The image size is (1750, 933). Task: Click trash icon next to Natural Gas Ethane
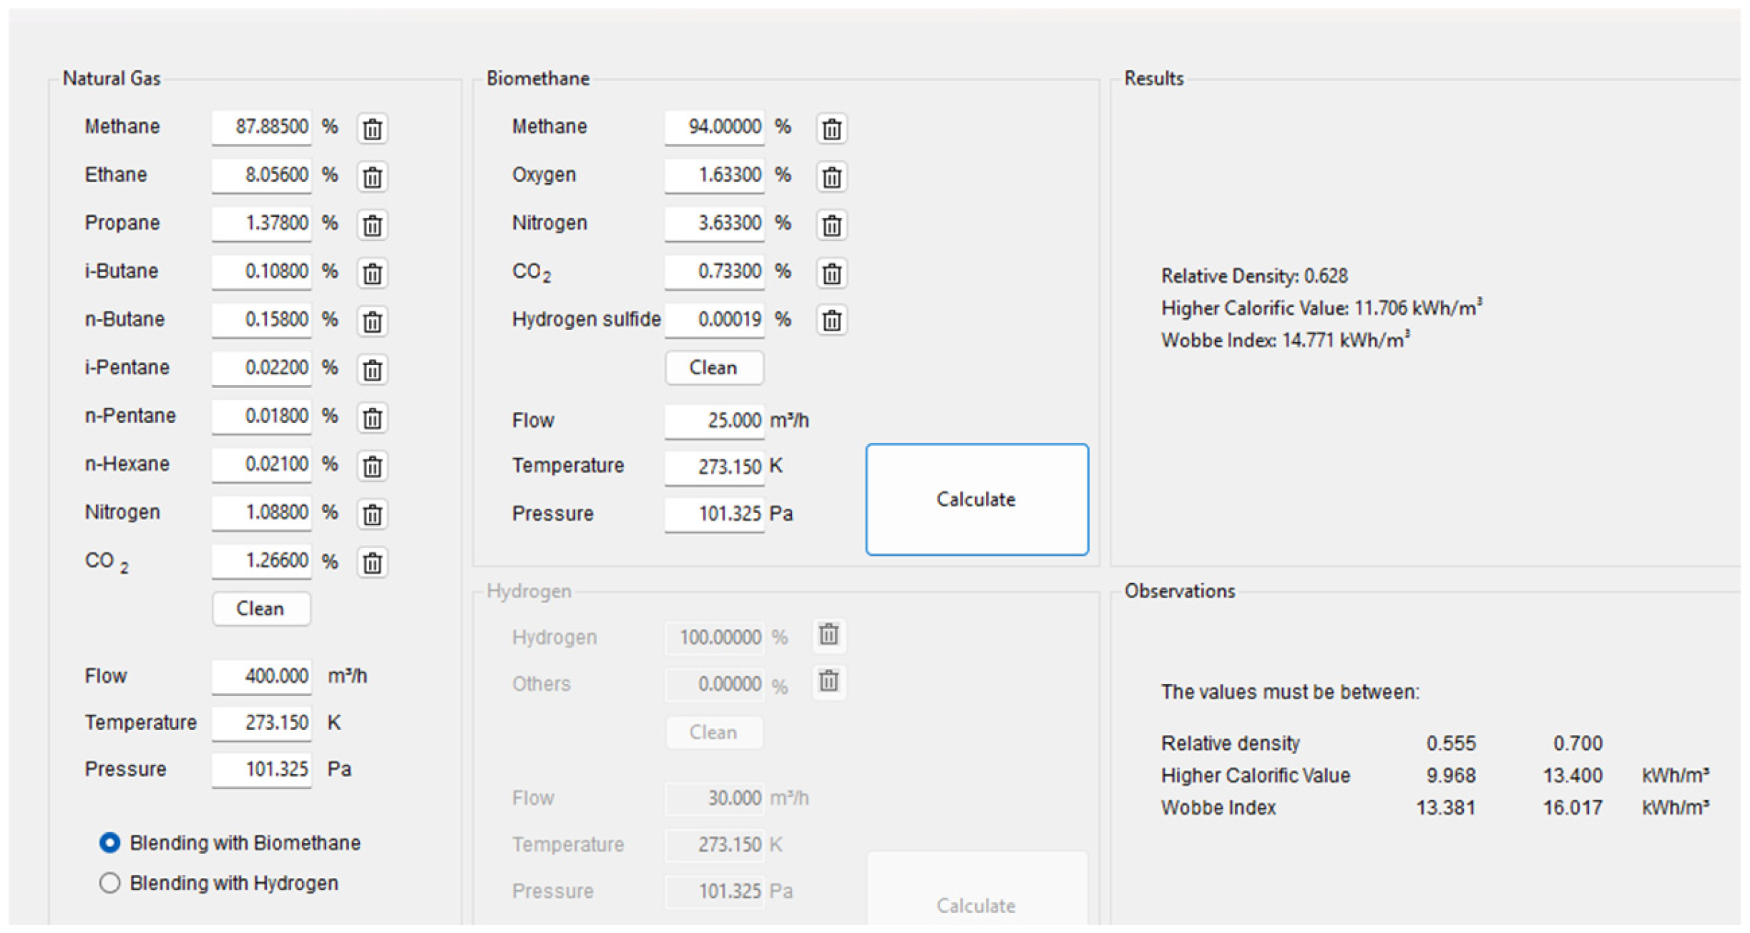pyautogui.click(x=372, y=177)
